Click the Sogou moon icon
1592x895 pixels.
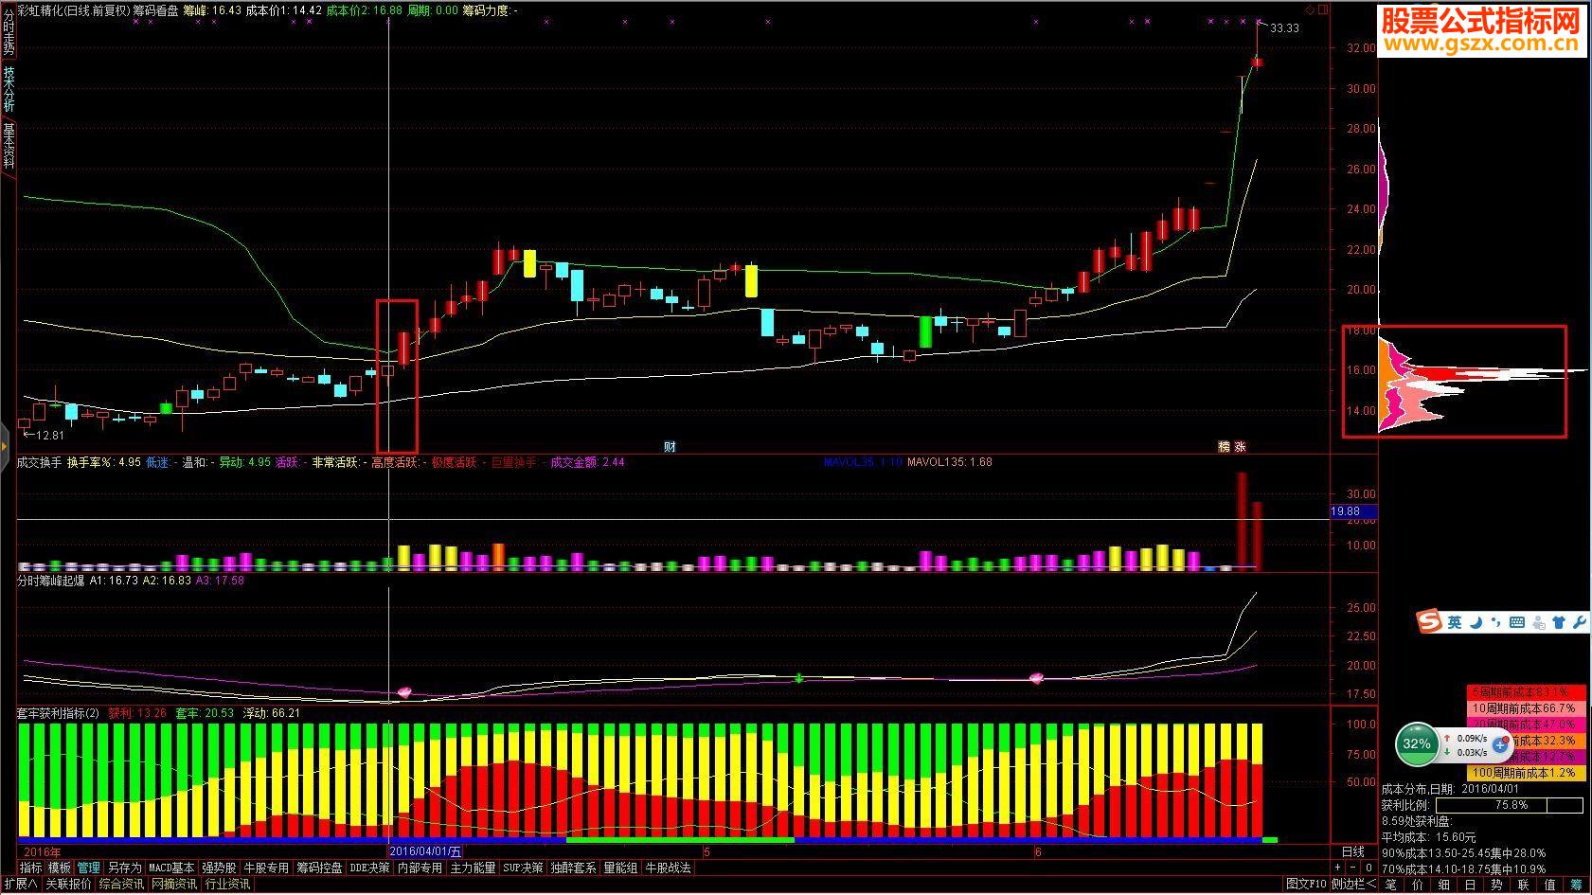pos(1476,622)
